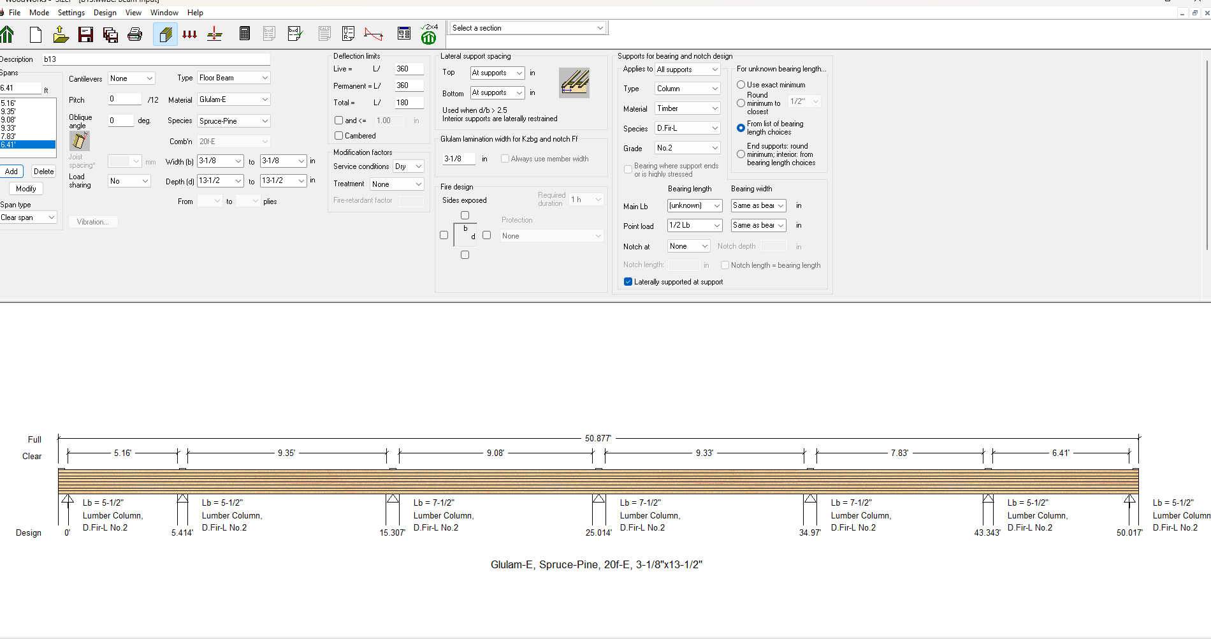This screenshot has height=639, width=1211.
Task: Open the Treatment None dropdown
Action: 396,184
